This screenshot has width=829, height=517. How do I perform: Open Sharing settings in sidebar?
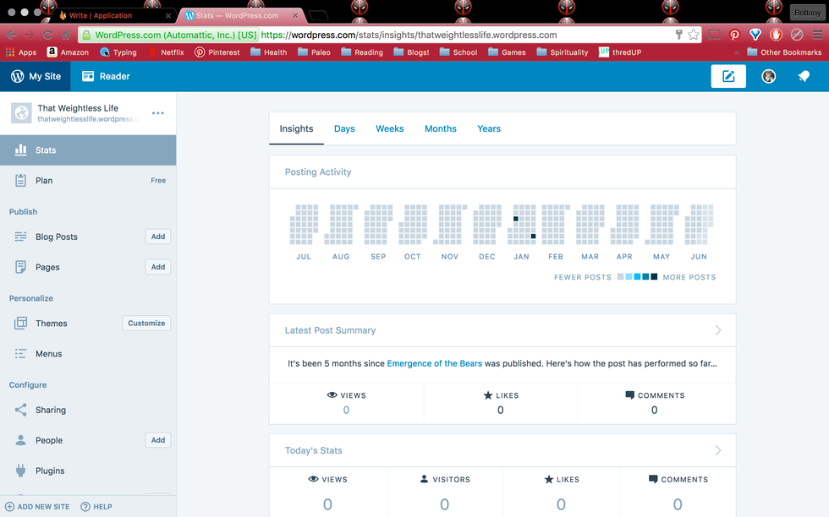(x=50, y=410)
